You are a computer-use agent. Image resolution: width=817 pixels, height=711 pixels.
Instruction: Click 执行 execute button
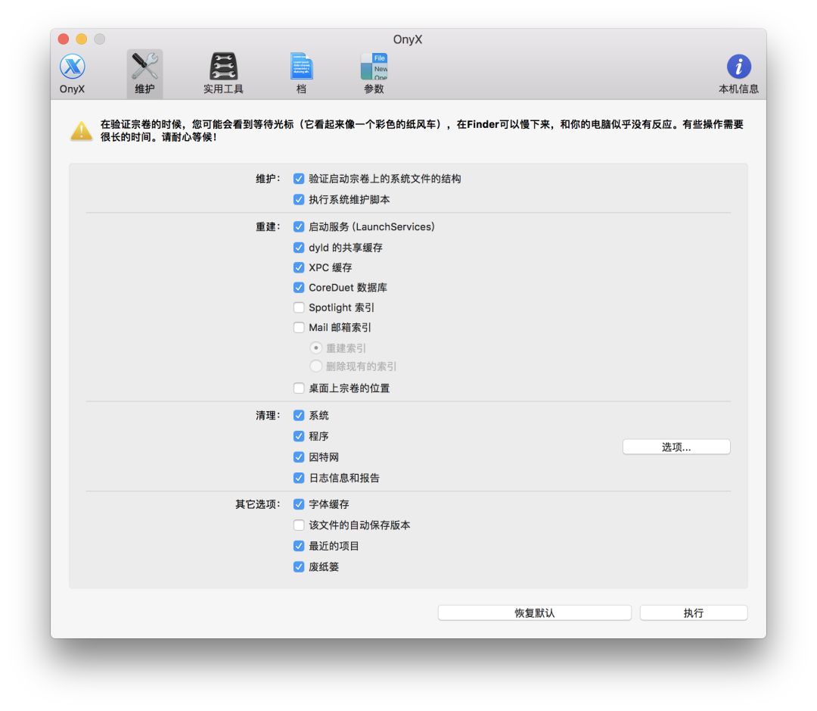[x=694, y=613]
